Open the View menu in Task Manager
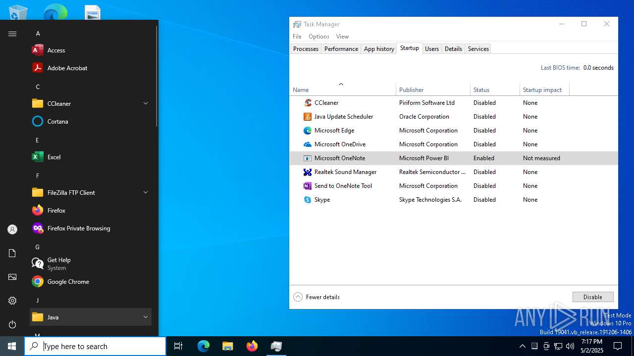Screen dimensions: 634x356 (x=342, y=37)
